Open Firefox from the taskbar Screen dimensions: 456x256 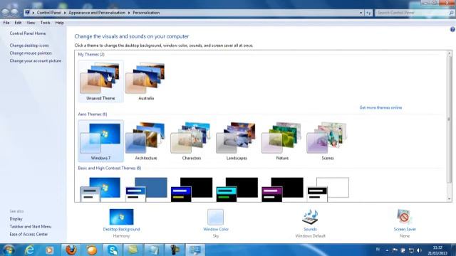(x=71, y=250)
